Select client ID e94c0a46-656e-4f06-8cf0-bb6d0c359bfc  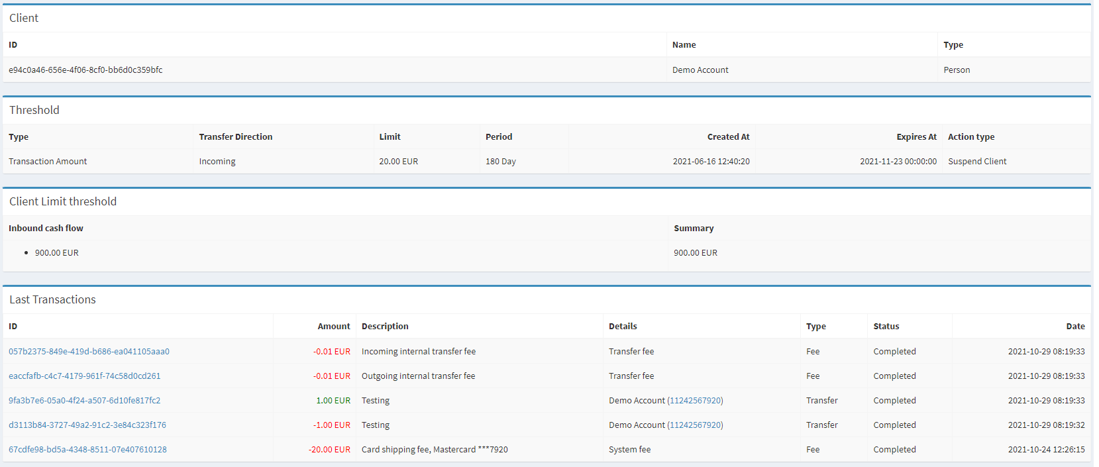85,70
